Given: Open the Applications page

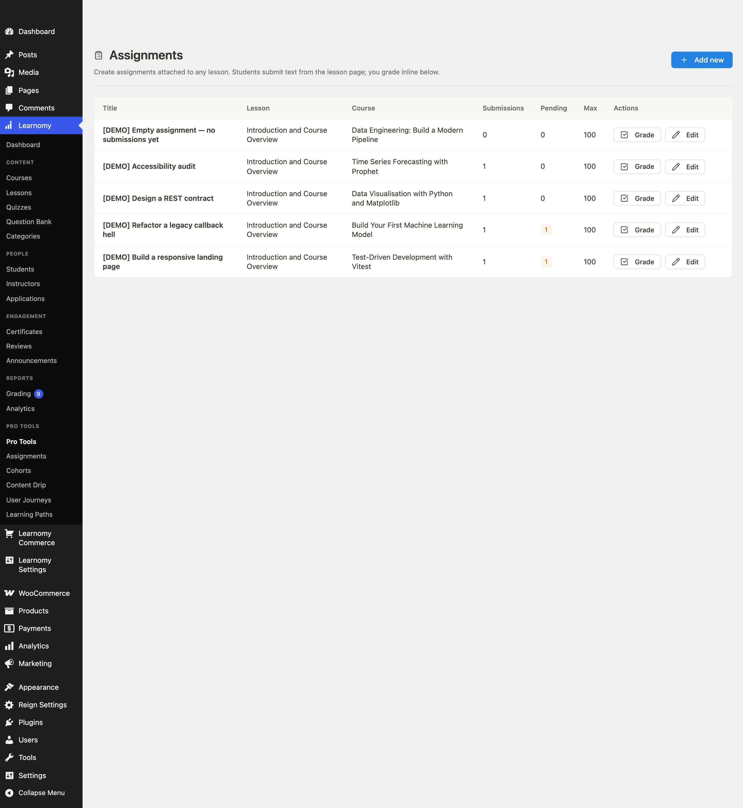Looking at the screenshot, I should pos(25,299).
